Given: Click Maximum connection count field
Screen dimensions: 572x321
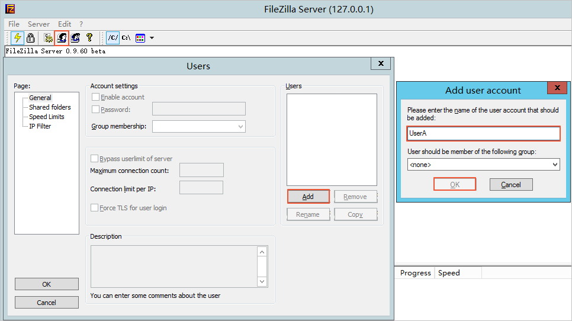Looking at the screenshot, I should [201, 170].
